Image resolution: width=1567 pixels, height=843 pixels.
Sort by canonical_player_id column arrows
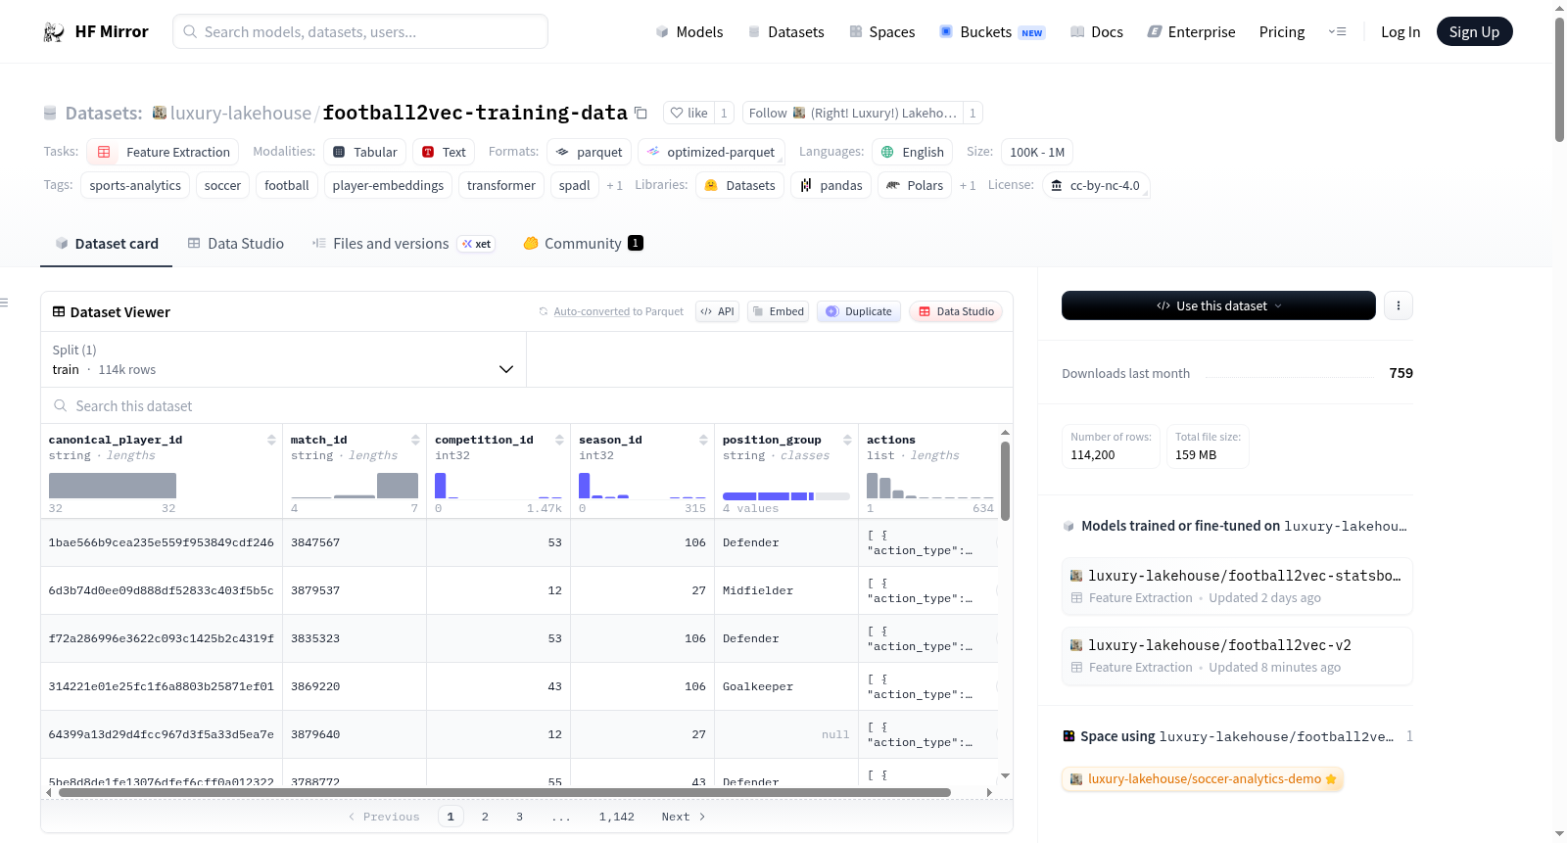point(271,440)
